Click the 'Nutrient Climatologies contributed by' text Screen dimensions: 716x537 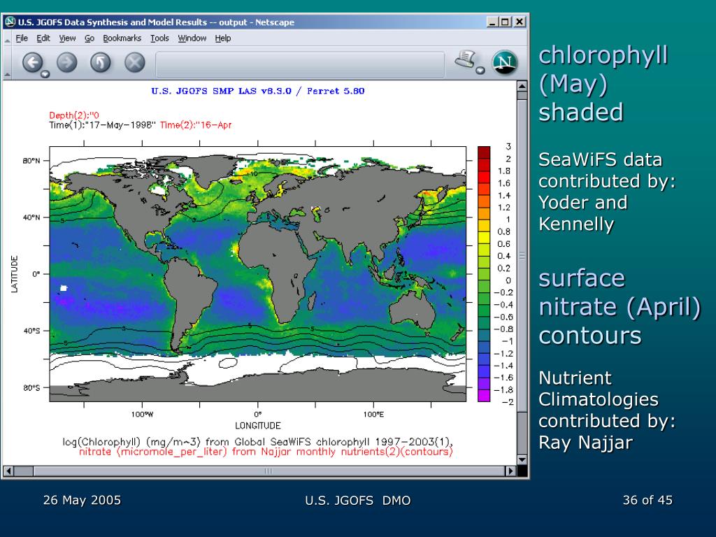tap(607, 410)
